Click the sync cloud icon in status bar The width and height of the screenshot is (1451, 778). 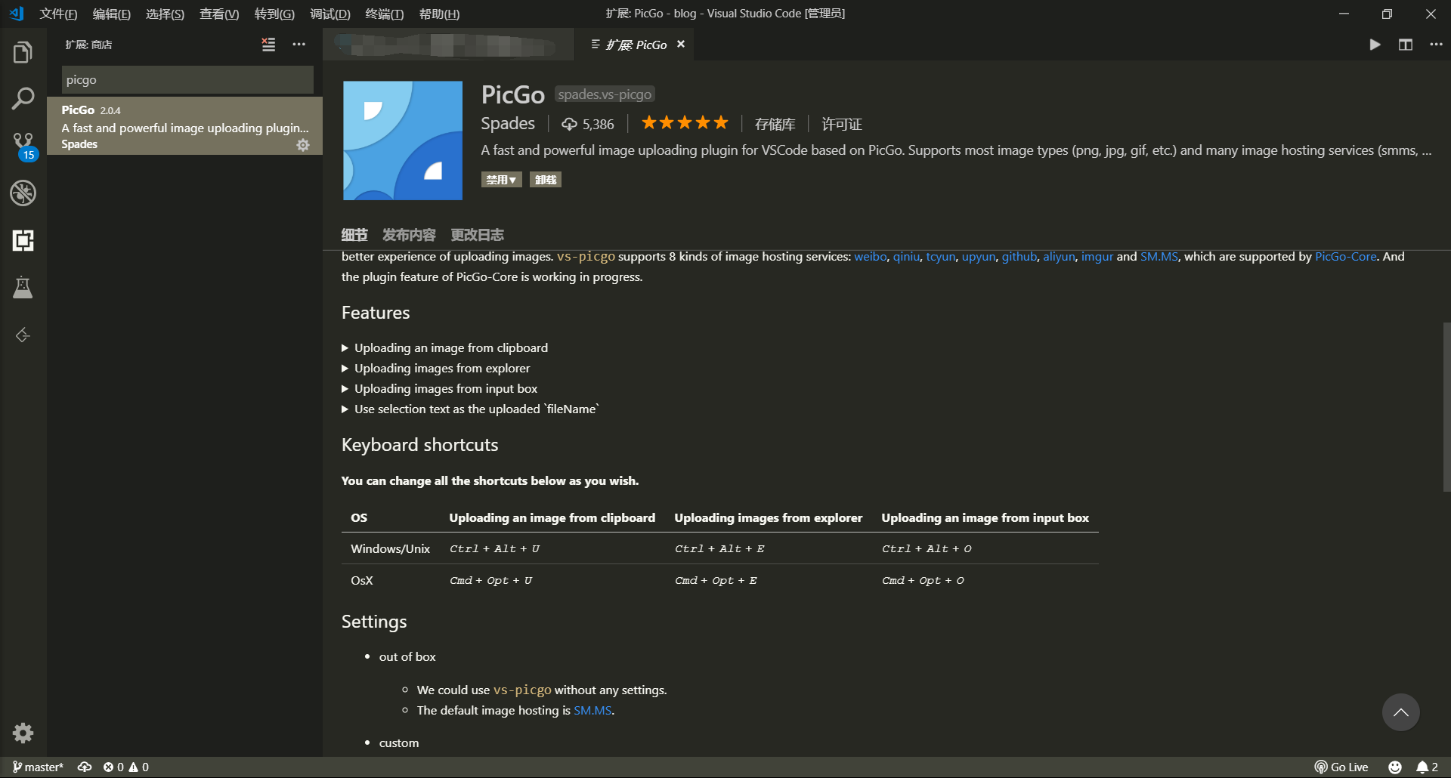pyautogui.click(x=85, y=767)
